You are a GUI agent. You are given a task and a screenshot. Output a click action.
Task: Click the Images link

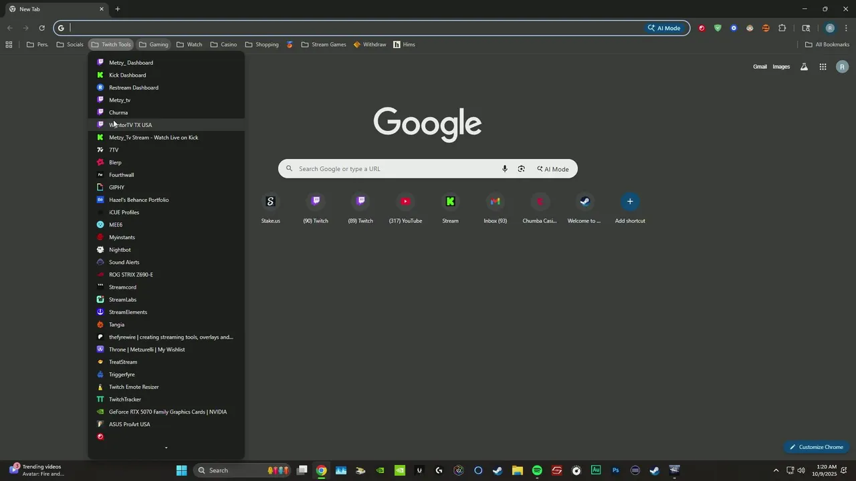[x=781, y=67]
